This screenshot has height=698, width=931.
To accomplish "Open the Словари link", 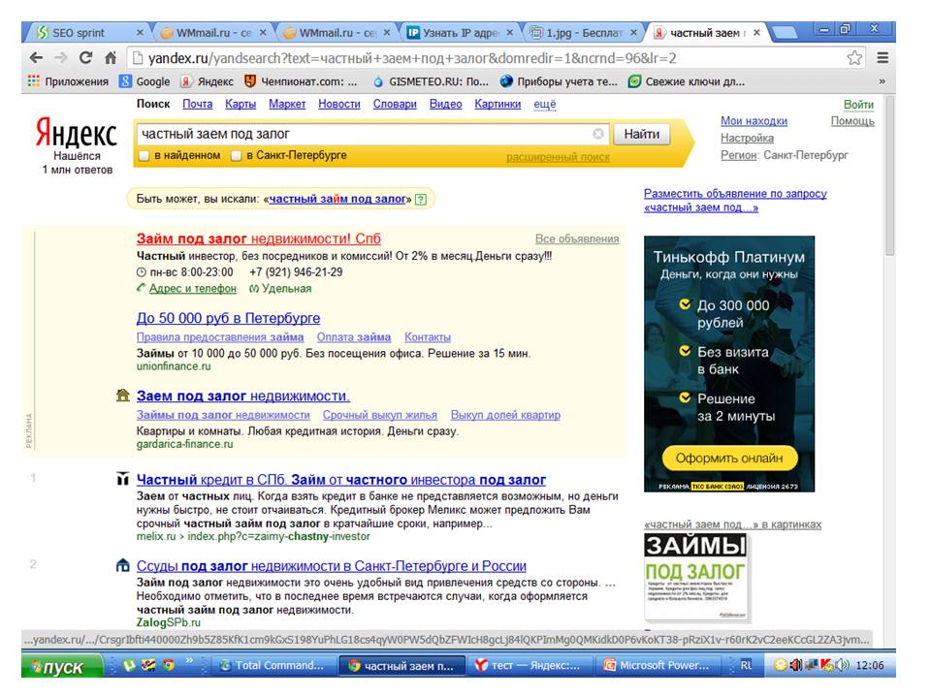I will pyautogui.click(x=395, y=104).
